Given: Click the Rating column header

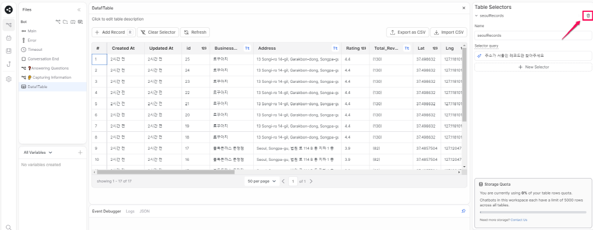Looking at the screenshot, I should point(355,48).
